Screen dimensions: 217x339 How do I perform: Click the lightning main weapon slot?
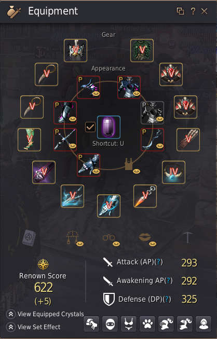pos(72,196)
